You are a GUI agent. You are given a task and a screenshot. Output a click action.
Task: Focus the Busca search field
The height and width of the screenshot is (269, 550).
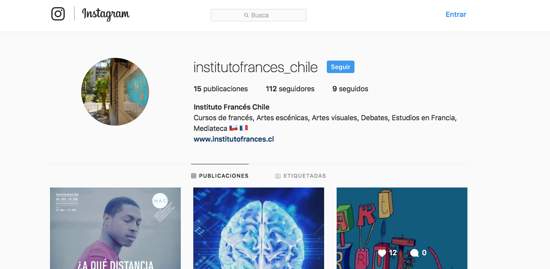click(x=258, y=15)
